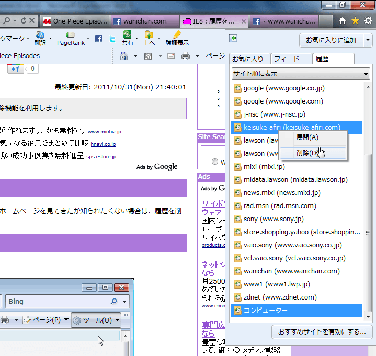Click the お気に入りに追加 button

(331, 40)
